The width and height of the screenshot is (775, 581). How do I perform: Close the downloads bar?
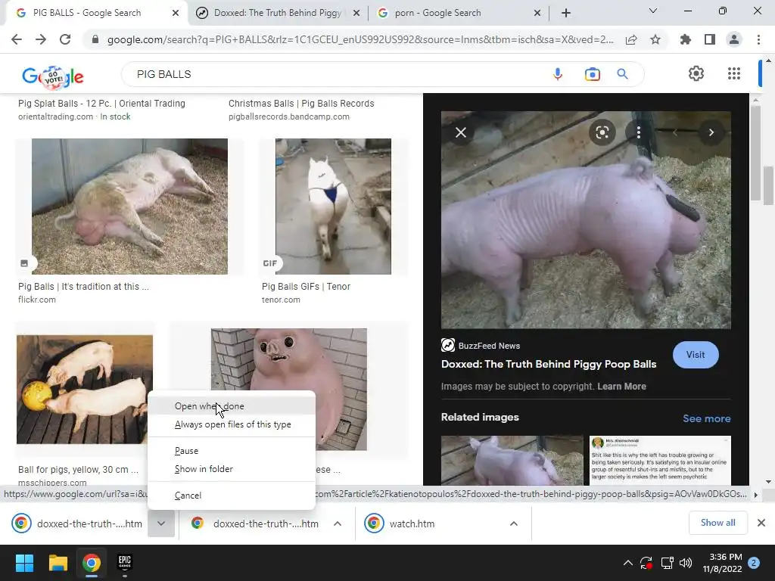click(761, 523)
